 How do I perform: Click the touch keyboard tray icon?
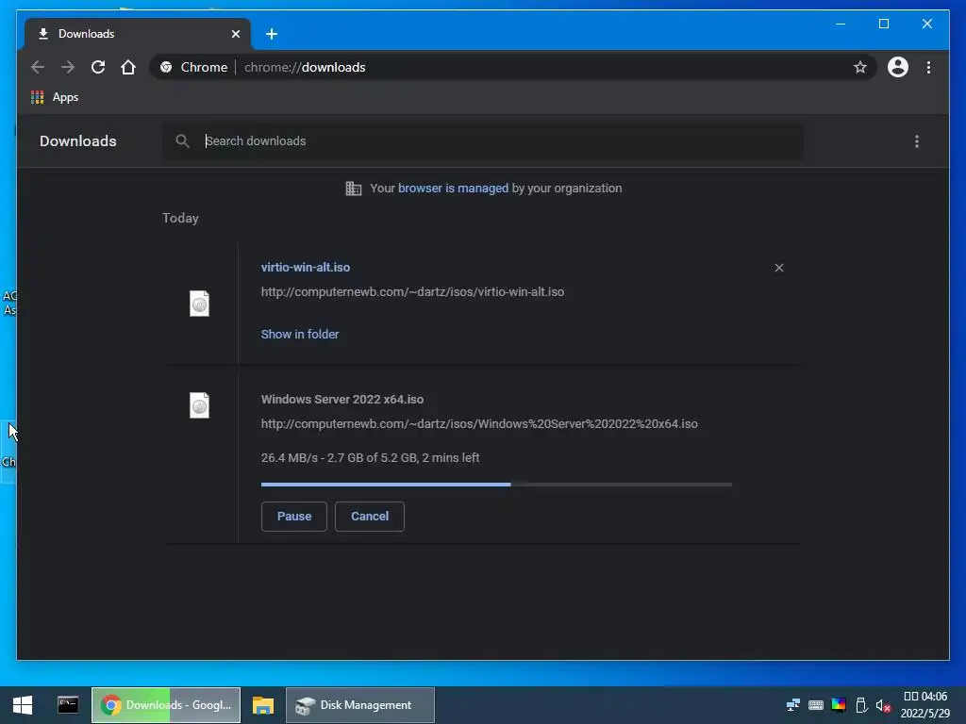click(816, 705)
